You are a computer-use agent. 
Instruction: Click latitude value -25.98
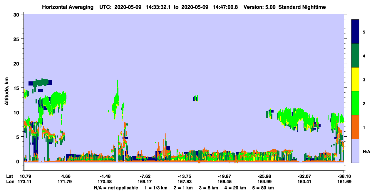[x=265, y=176]
